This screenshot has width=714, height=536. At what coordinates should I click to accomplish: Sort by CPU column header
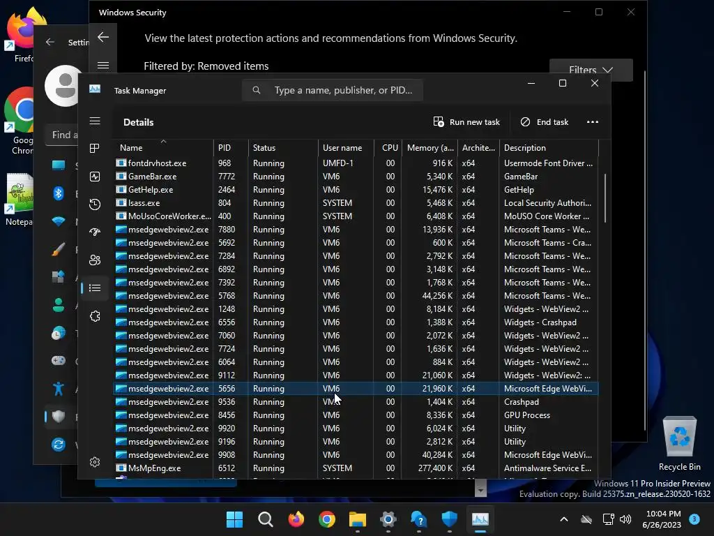[388, 148]
